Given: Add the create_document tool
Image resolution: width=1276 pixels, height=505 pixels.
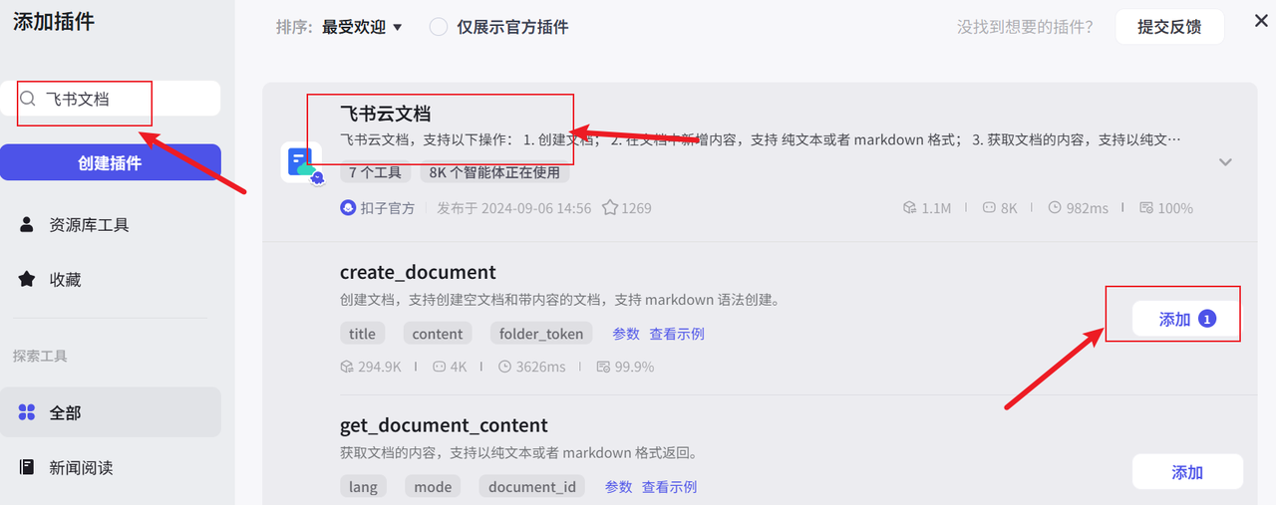Looking at the screenshot, I should click(x=1187, y=319).
